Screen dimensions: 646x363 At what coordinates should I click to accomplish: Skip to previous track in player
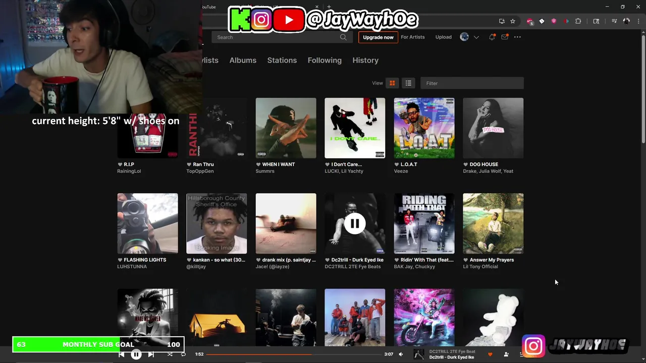(121, 354)
